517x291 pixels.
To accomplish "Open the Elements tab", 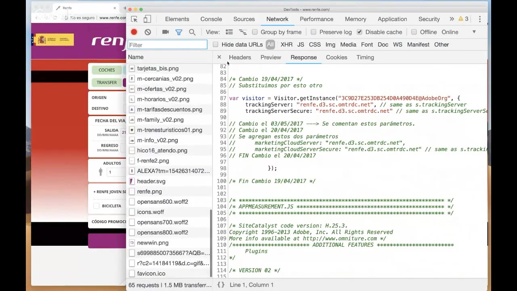I will click(177, 19).
